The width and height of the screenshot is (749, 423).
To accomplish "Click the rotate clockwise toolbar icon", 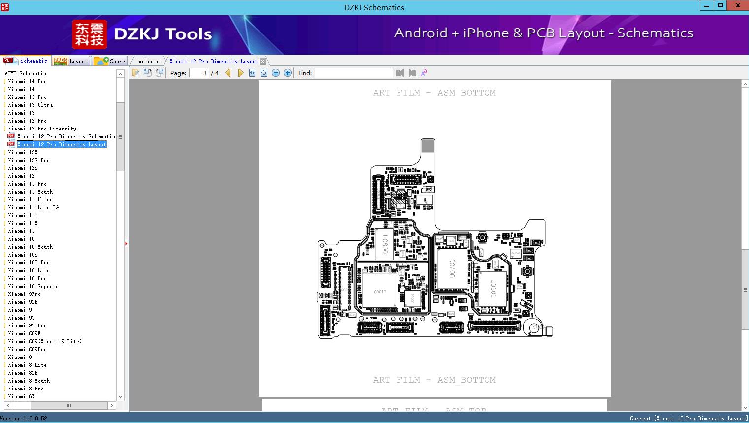I will (x=160, y=73).
